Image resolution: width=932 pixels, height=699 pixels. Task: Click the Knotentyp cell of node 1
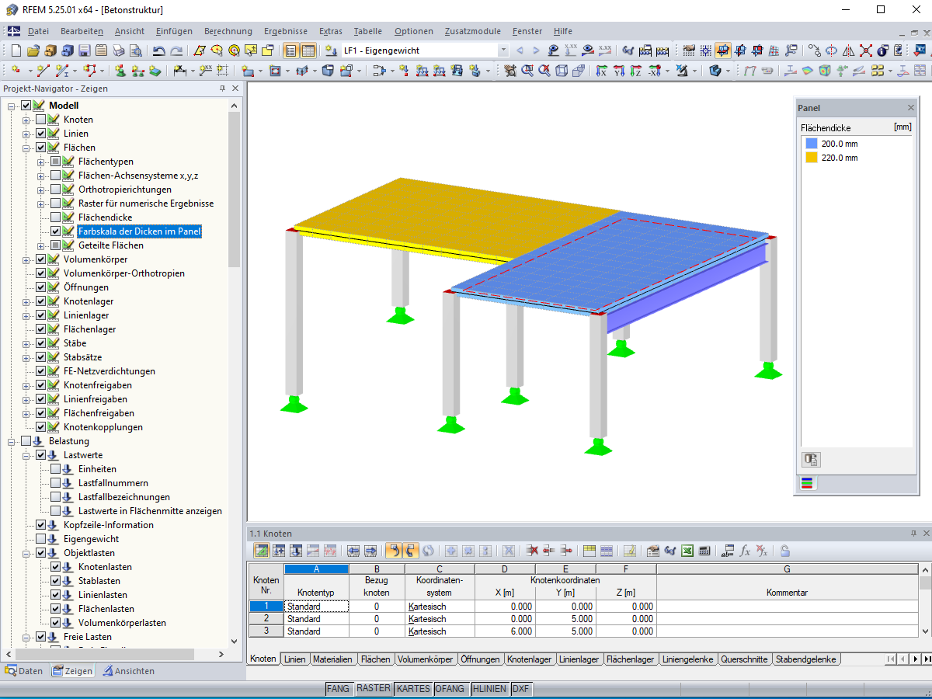pyautogui.click(x=315, y=607)
